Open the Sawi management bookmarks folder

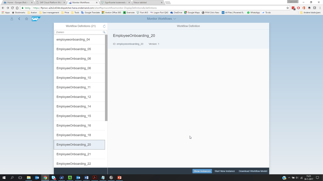coord(49,12)
